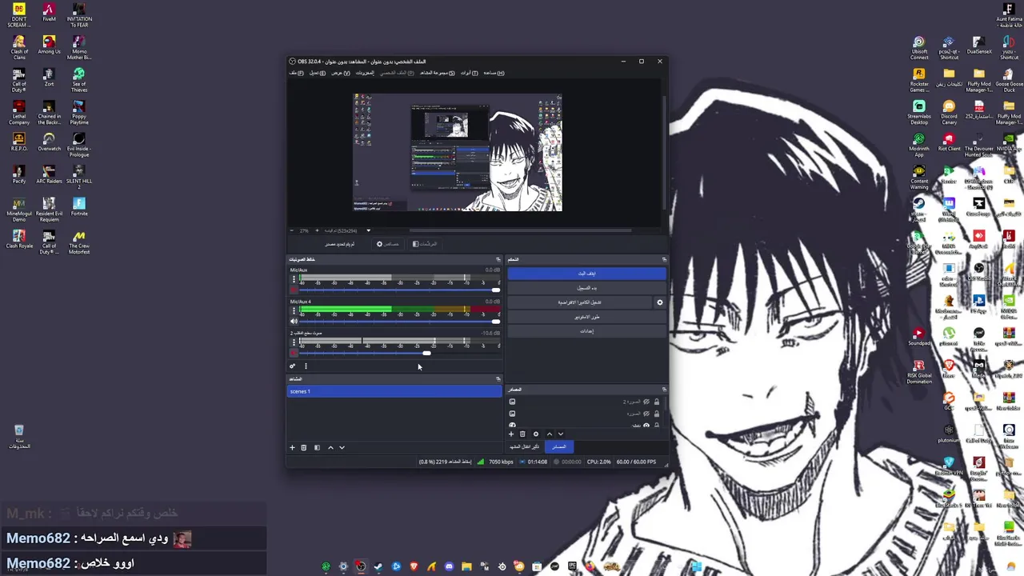The height and width of the screenshot is (576, 1024).
Task: Switch to المصادر tab
Action: click(x=559, y=446)
